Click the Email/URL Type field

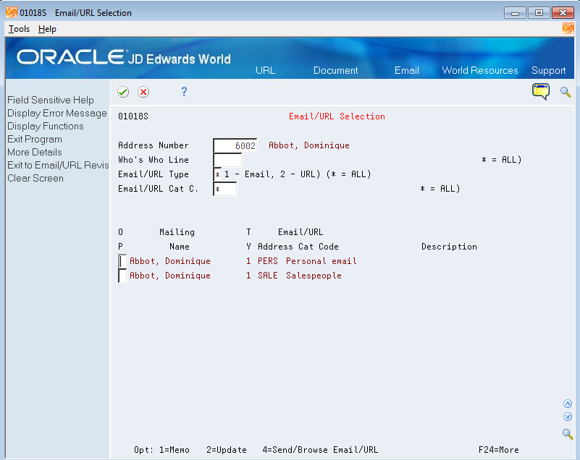[x=217, y=174]
